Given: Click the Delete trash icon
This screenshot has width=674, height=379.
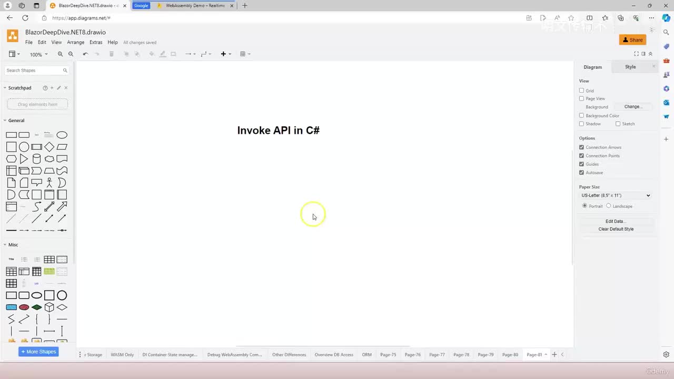Looking at the screenshot, I should coord(111,54).
